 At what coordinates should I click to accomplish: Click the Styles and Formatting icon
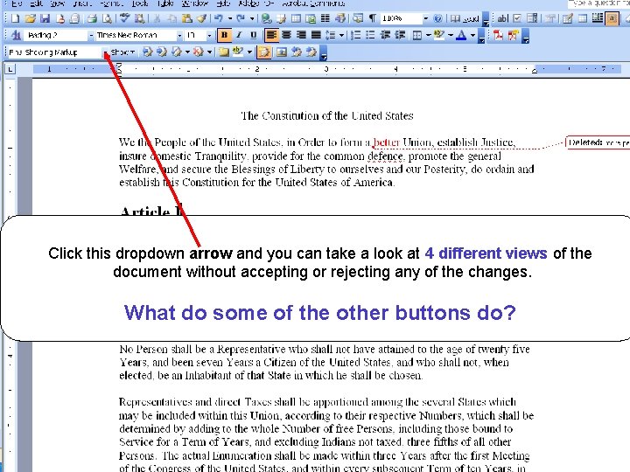[x=16, y=35]
